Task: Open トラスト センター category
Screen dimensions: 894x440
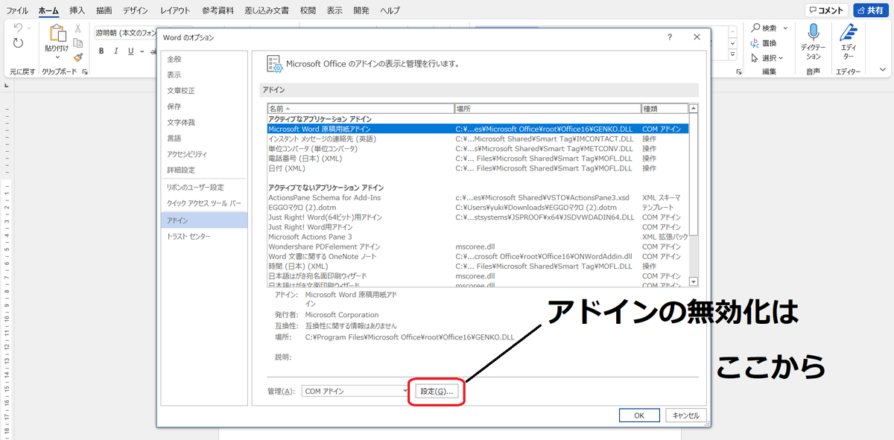Action: (203, 236)
